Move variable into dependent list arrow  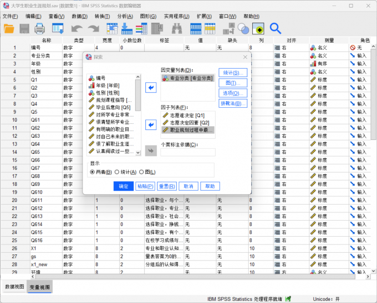click(151, 87)
